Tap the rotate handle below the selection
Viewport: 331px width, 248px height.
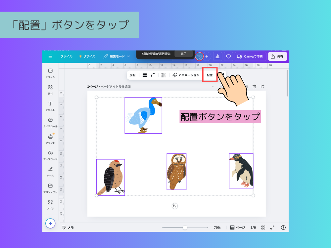click(x=175, y=206)
